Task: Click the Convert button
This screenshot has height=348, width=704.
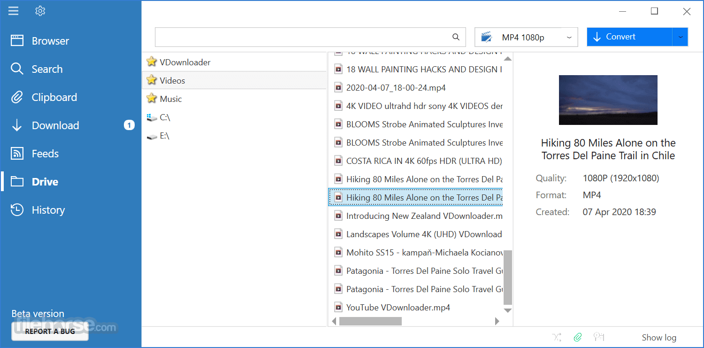Action: coord(629,37)
